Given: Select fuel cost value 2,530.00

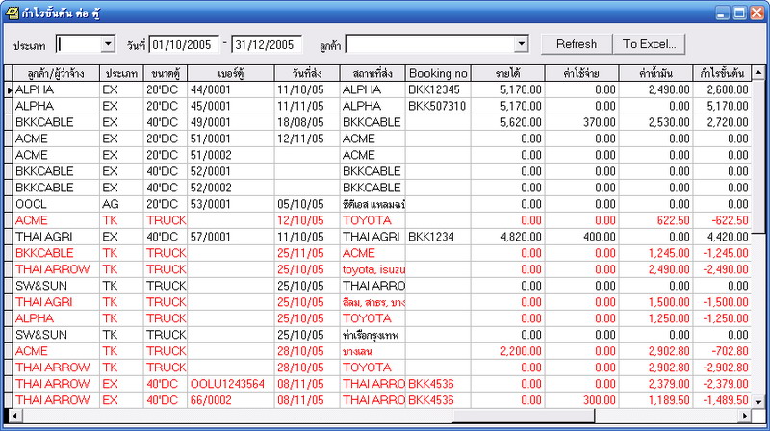Looking at the screenshot, I should [x=656, y=122].
